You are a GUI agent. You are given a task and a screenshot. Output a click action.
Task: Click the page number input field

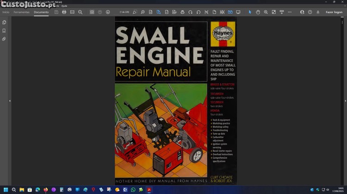point(124,12)
